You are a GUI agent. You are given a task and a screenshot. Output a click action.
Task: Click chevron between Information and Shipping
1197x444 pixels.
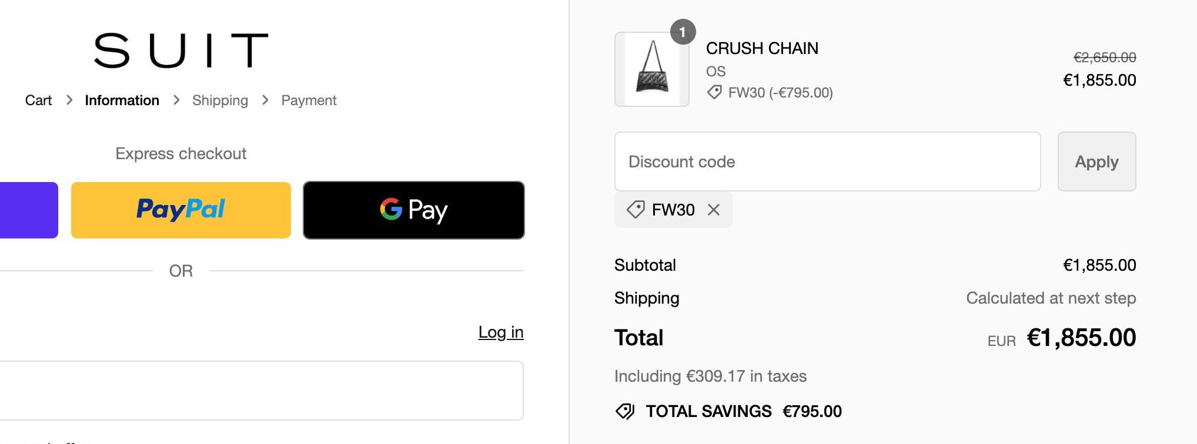click(176, 100)
